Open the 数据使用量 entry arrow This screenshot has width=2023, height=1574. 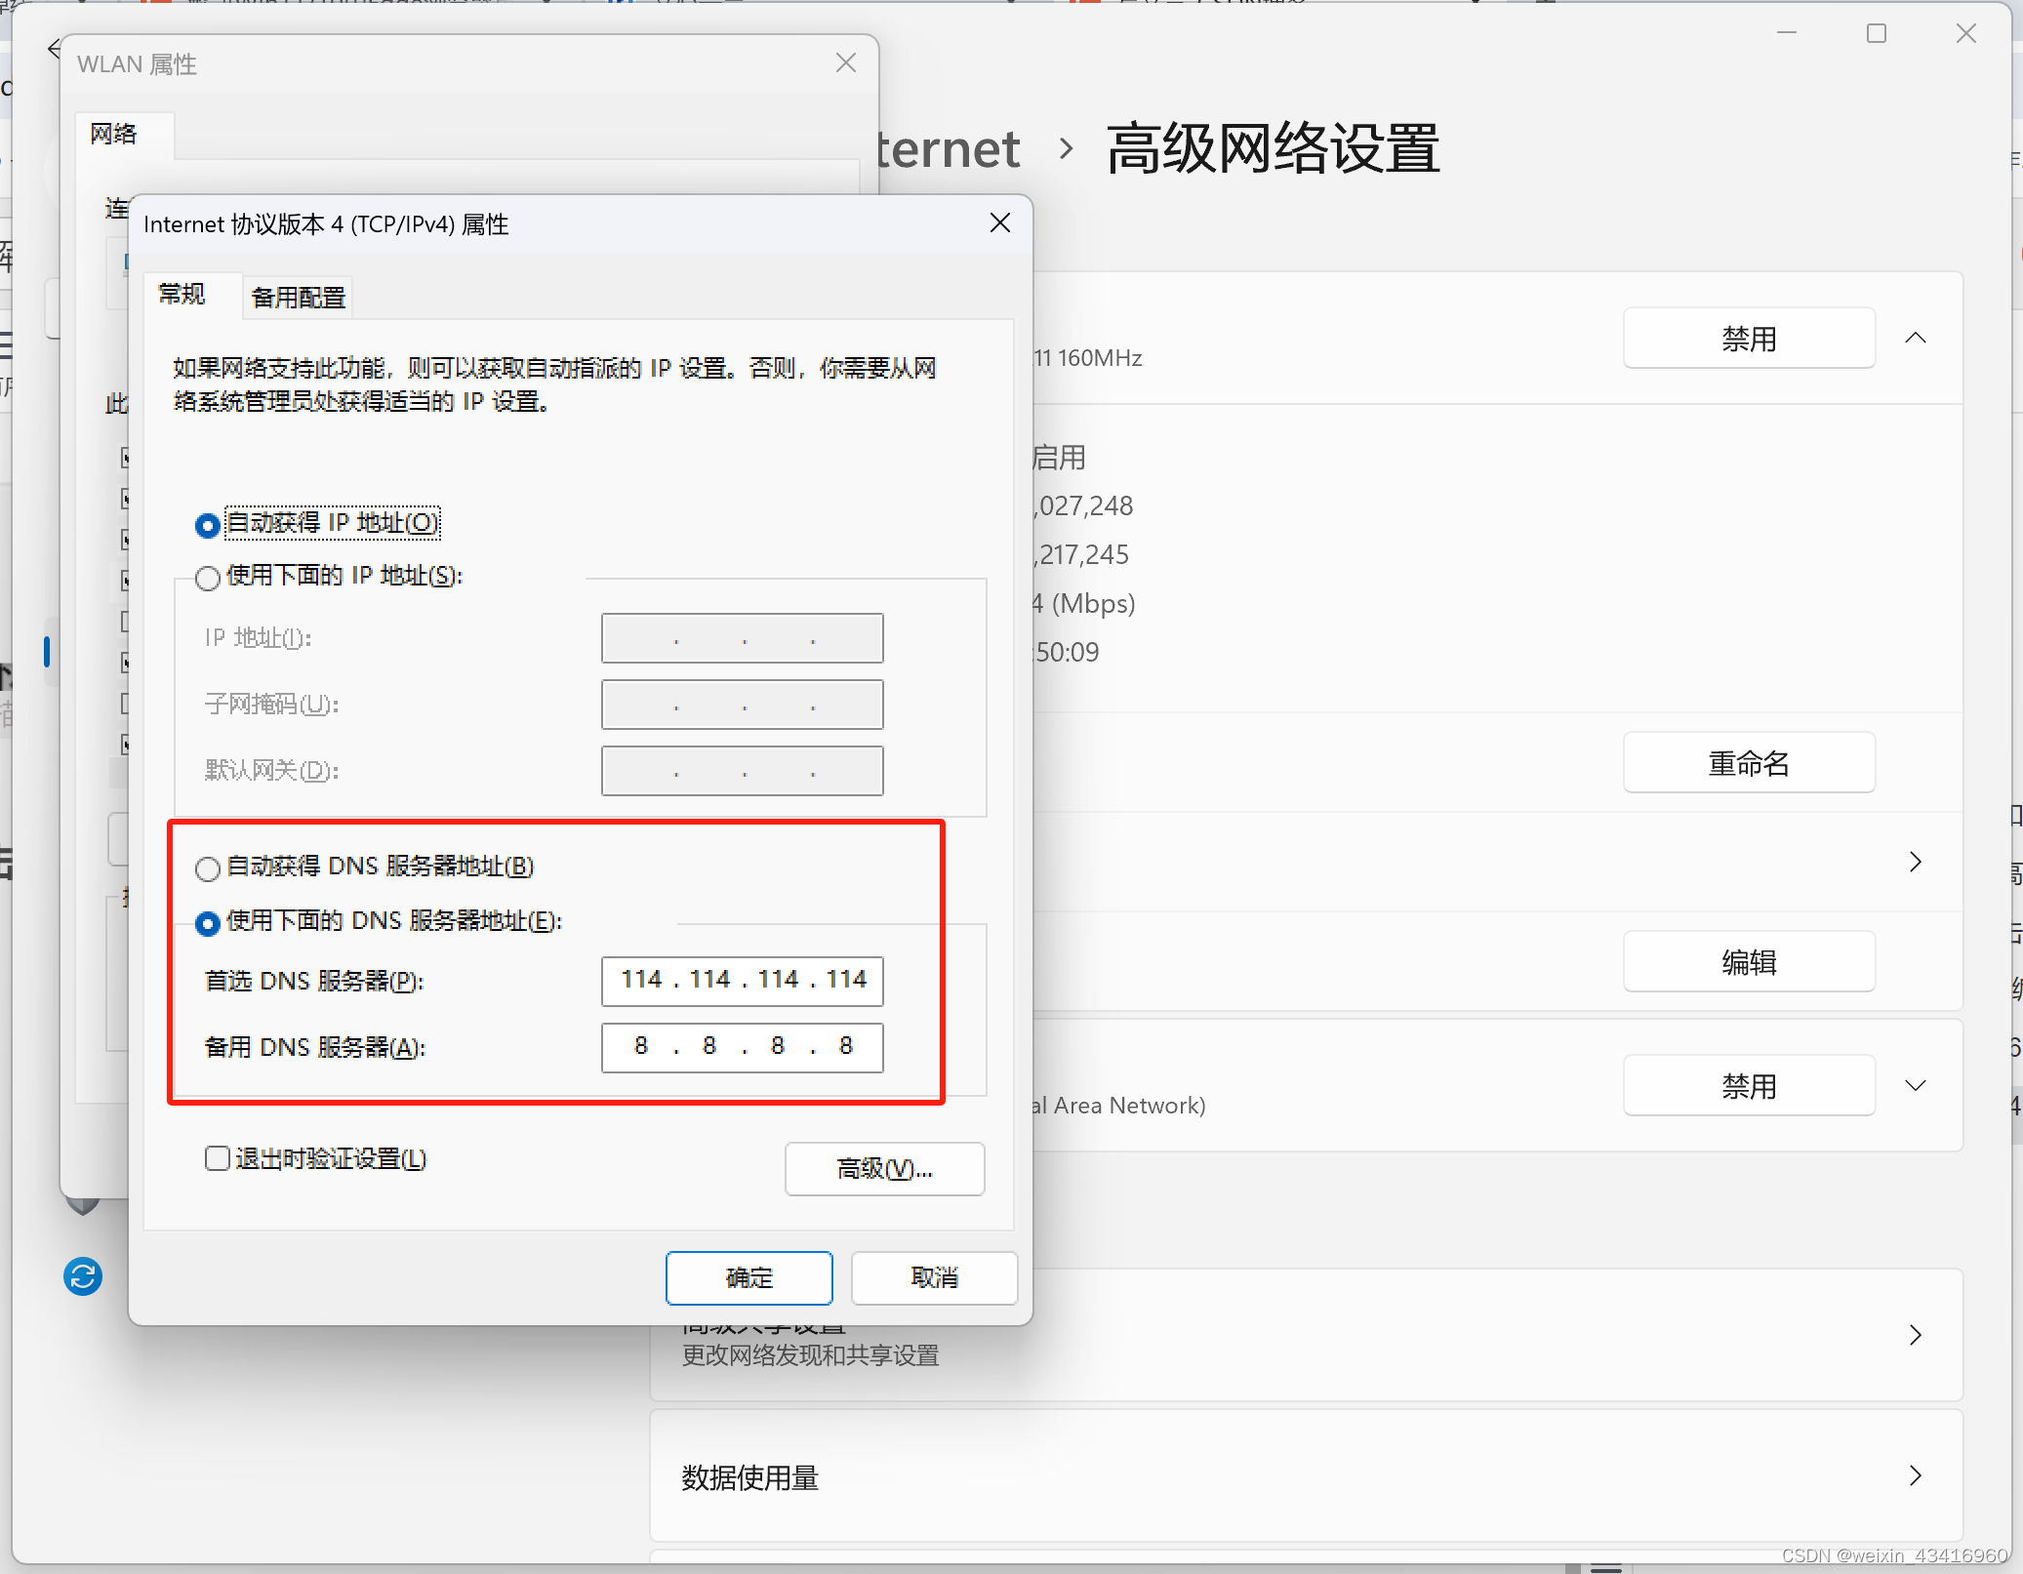(1915, 1475)
